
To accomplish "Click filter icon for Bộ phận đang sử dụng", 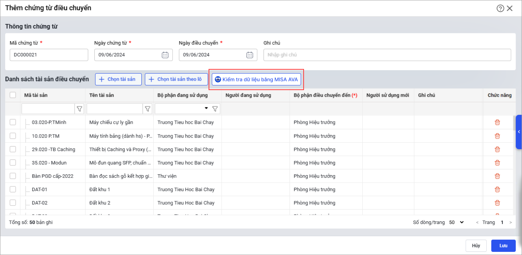I will tap(215, 109).
